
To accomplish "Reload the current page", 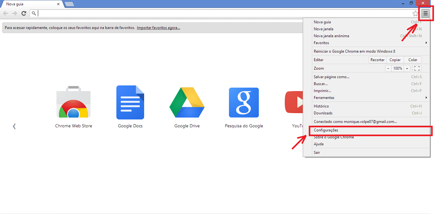I will tap(24, 13).
